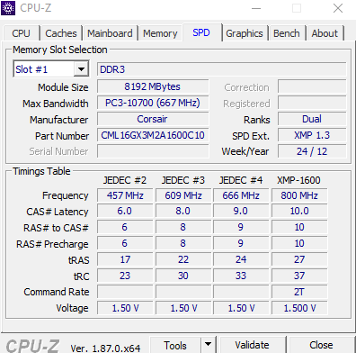This screenshot has height=353, width=356.
Task: Click the JEDEC #4 column header
Action: tap(241, 180)
